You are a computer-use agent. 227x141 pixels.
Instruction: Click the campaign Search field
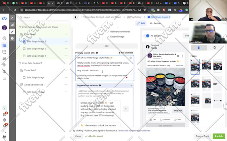point(43,17)
